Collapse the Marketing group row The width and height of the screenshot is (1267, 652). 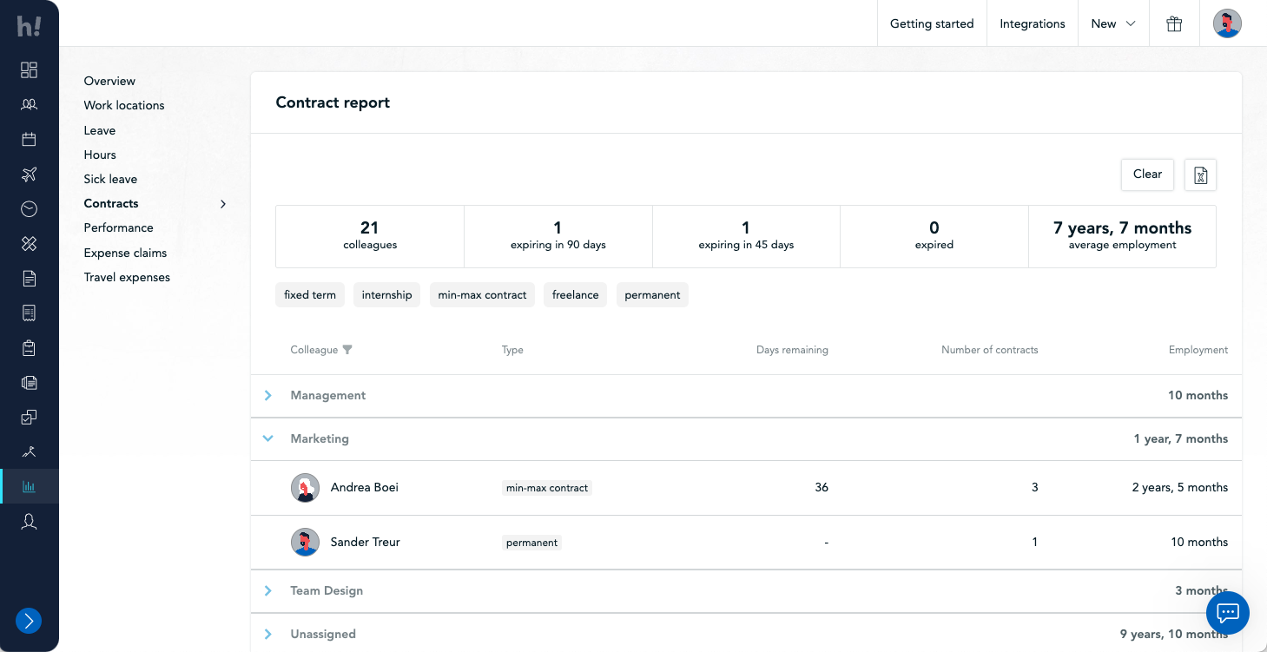pyautogui.click(x=268, y=439)
